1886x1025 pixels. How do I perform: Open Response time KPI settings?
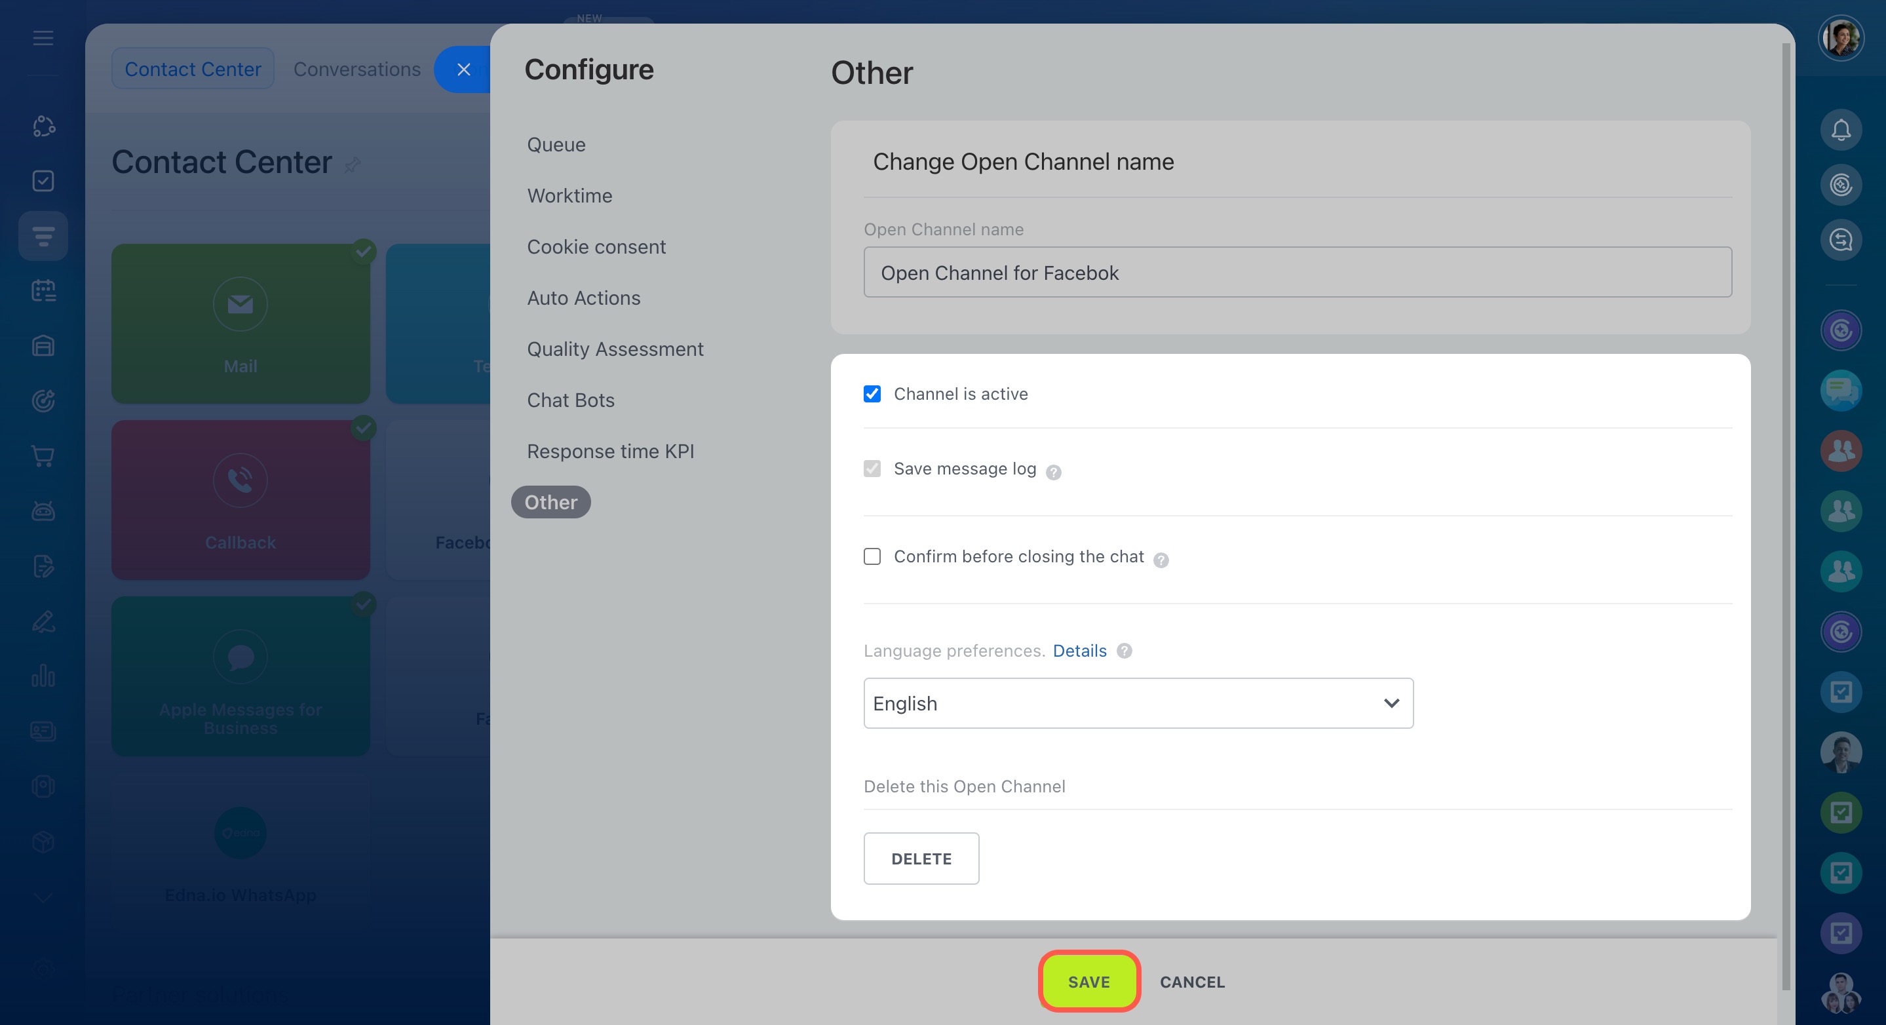610,451
